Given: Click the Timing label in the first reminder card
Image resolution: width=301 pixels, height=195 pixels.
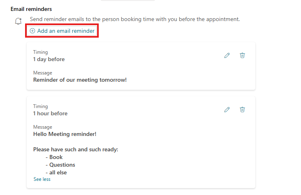Looking at the screenshot, I should [x=40, y=52].
